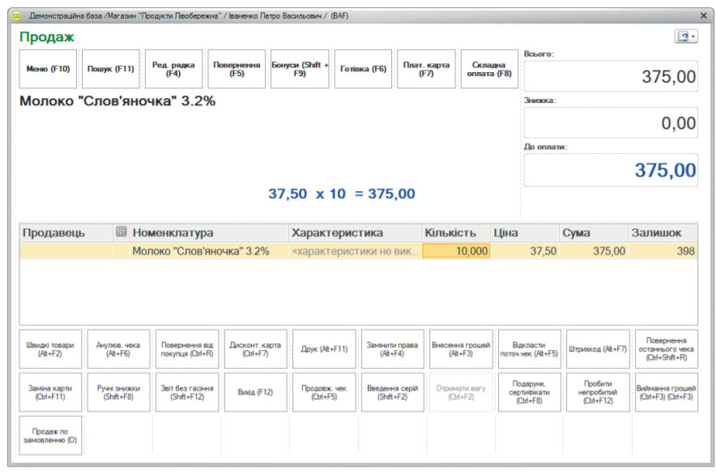Screen dimensions: 716x473
Task: Click Замінити права (Alt+F4)
Action: click(393, 349)
